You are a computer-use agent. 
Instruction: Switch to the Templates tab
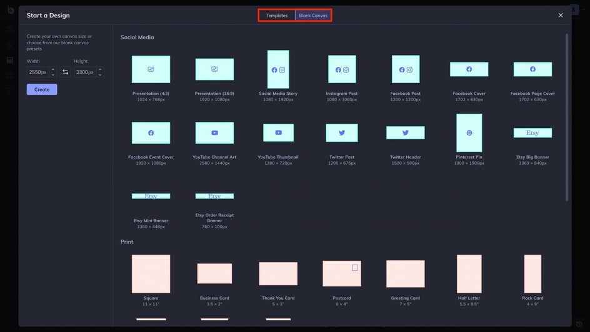(276, 16)
